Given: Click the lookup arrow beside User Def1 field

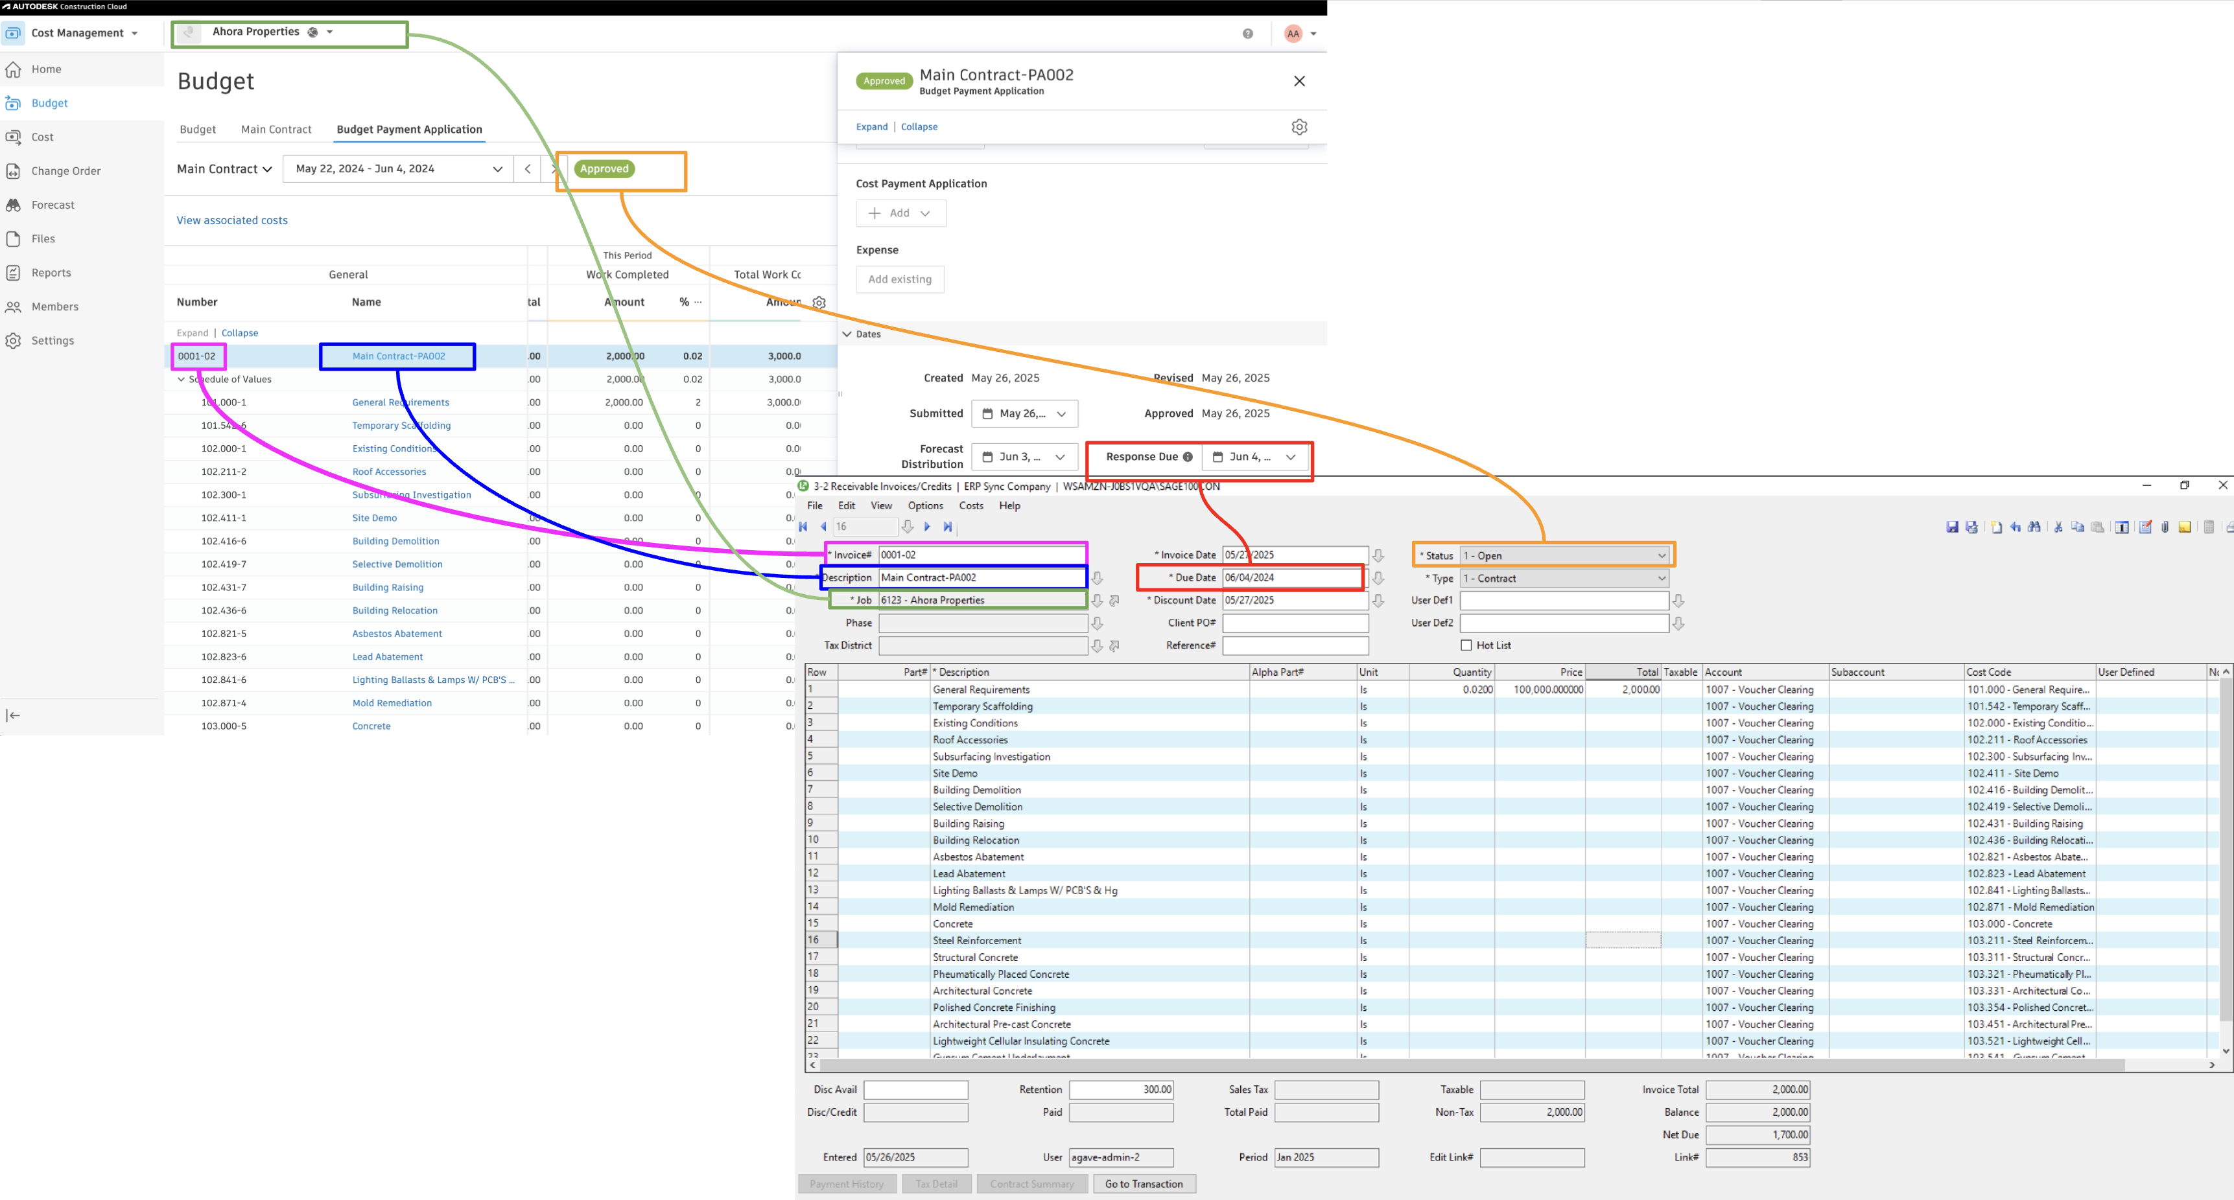Looking at the screenshot, I should 1678,601.
